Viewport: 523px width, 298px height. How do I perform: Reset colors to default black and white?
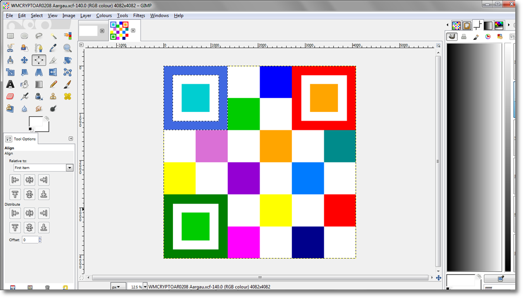31,129
